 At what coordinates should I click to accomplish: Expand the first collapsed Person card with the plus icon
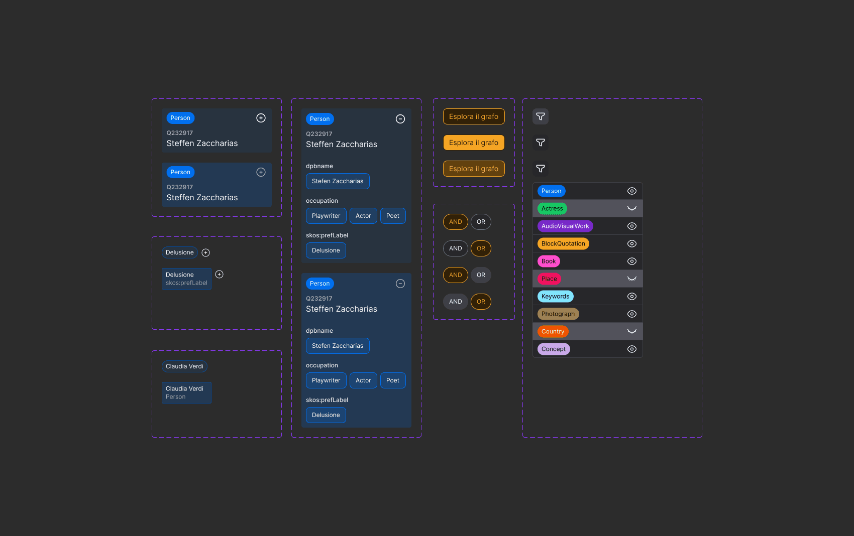261,118
